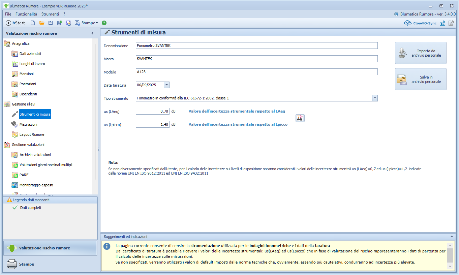Expand the Tipo strumento combo box

[375, 98]
